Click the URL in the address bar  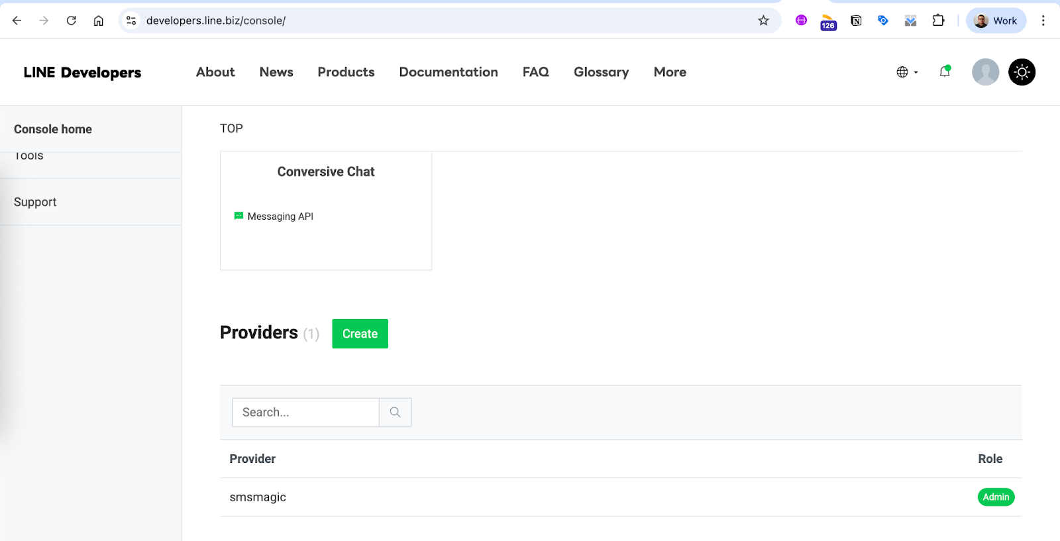[216, 21]
